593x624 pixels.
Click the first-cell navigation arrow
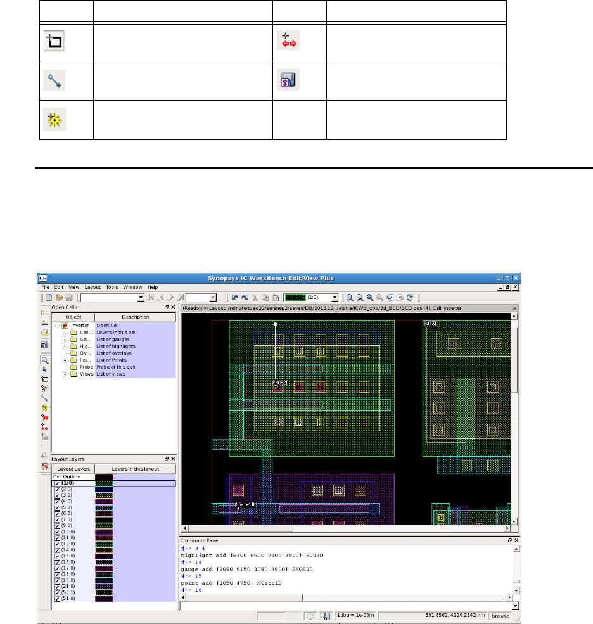(151, 297)
